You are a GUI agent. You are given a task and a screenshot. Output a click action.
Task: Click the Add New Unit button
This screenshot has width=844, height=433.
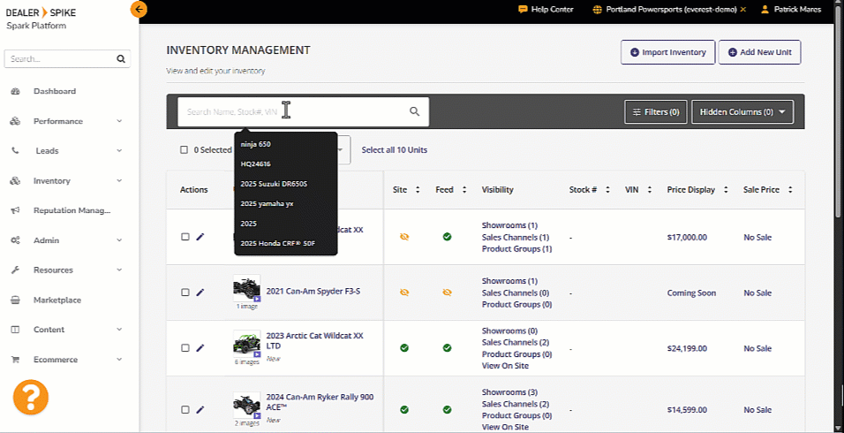[759, 52]
